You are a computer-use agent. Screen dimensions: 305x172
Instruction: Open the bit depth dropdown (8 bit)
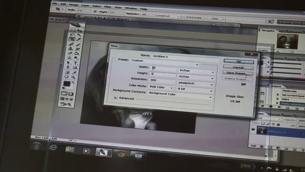pyautogui.click(x=195, y=90)
